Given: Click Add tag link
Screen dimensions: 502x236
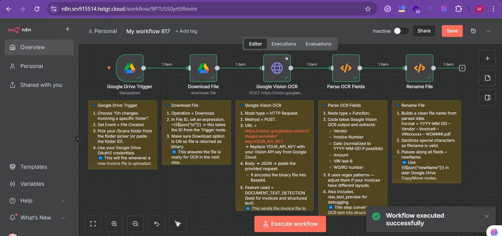Looking at the screenshot, I should coord(186,31).
